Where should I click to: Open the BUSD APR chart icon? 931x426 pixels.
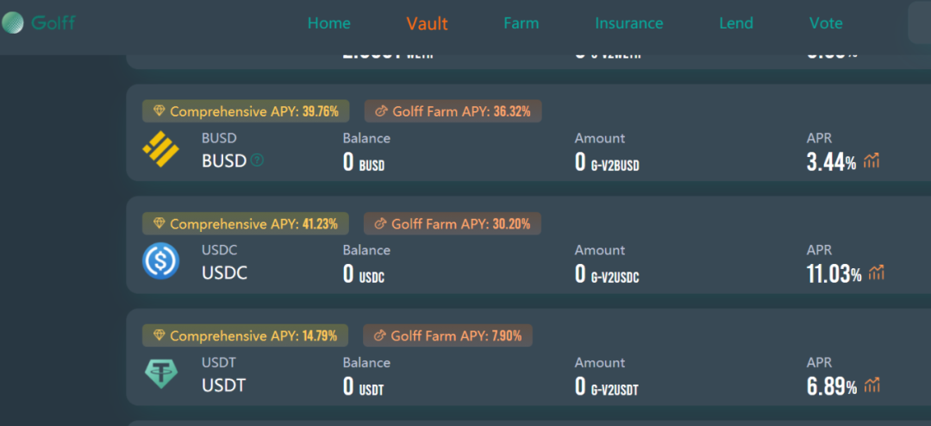[x=872, y=160]
